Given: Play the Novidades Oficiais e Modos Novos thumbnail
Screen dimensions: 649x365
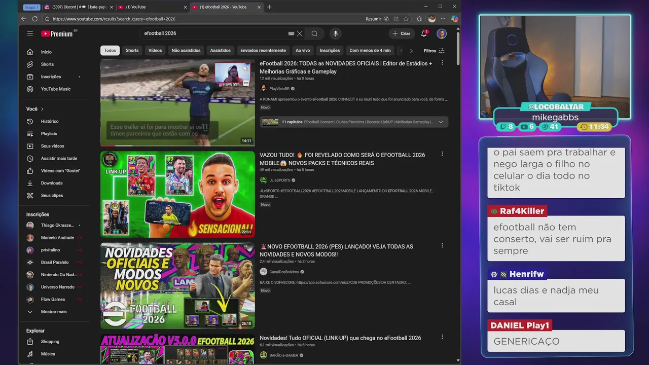Looking at the screenshot, I should [177, 286].
